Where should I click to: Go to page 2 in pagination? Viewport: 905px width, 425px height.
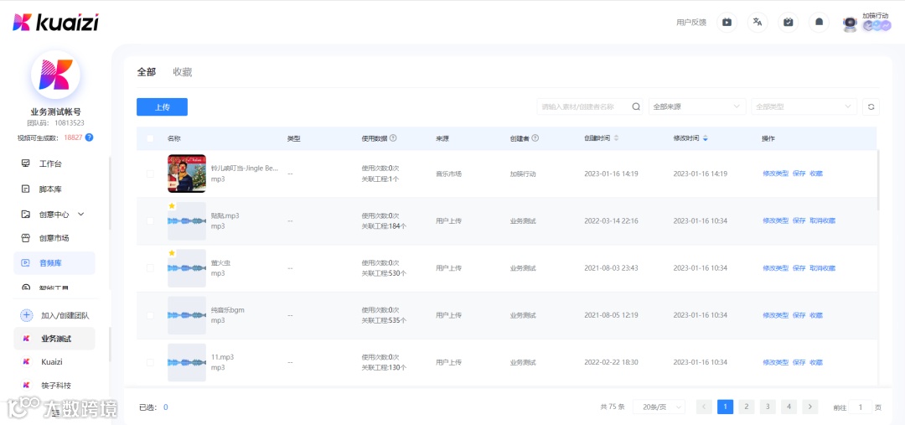pyautogui.click(x=747, y=407)
